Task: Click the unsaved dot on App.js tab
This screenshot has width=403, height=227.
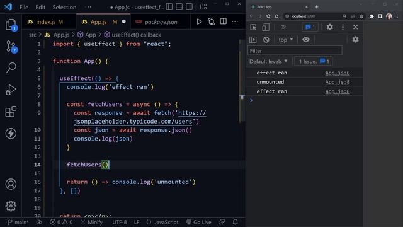Action: pyautogui.click(x=124, y=21)
